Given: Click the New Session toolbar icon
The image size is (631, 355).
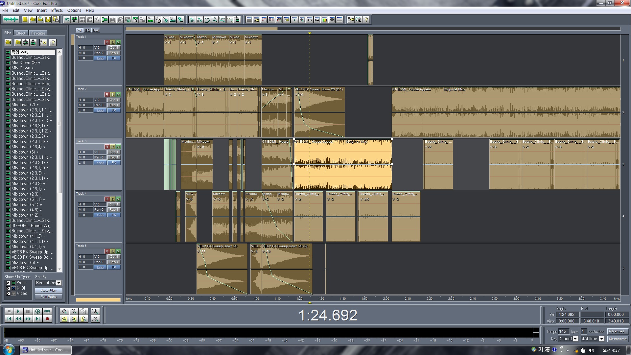Looking at the screenshot, I should click(x=25, y=19).
